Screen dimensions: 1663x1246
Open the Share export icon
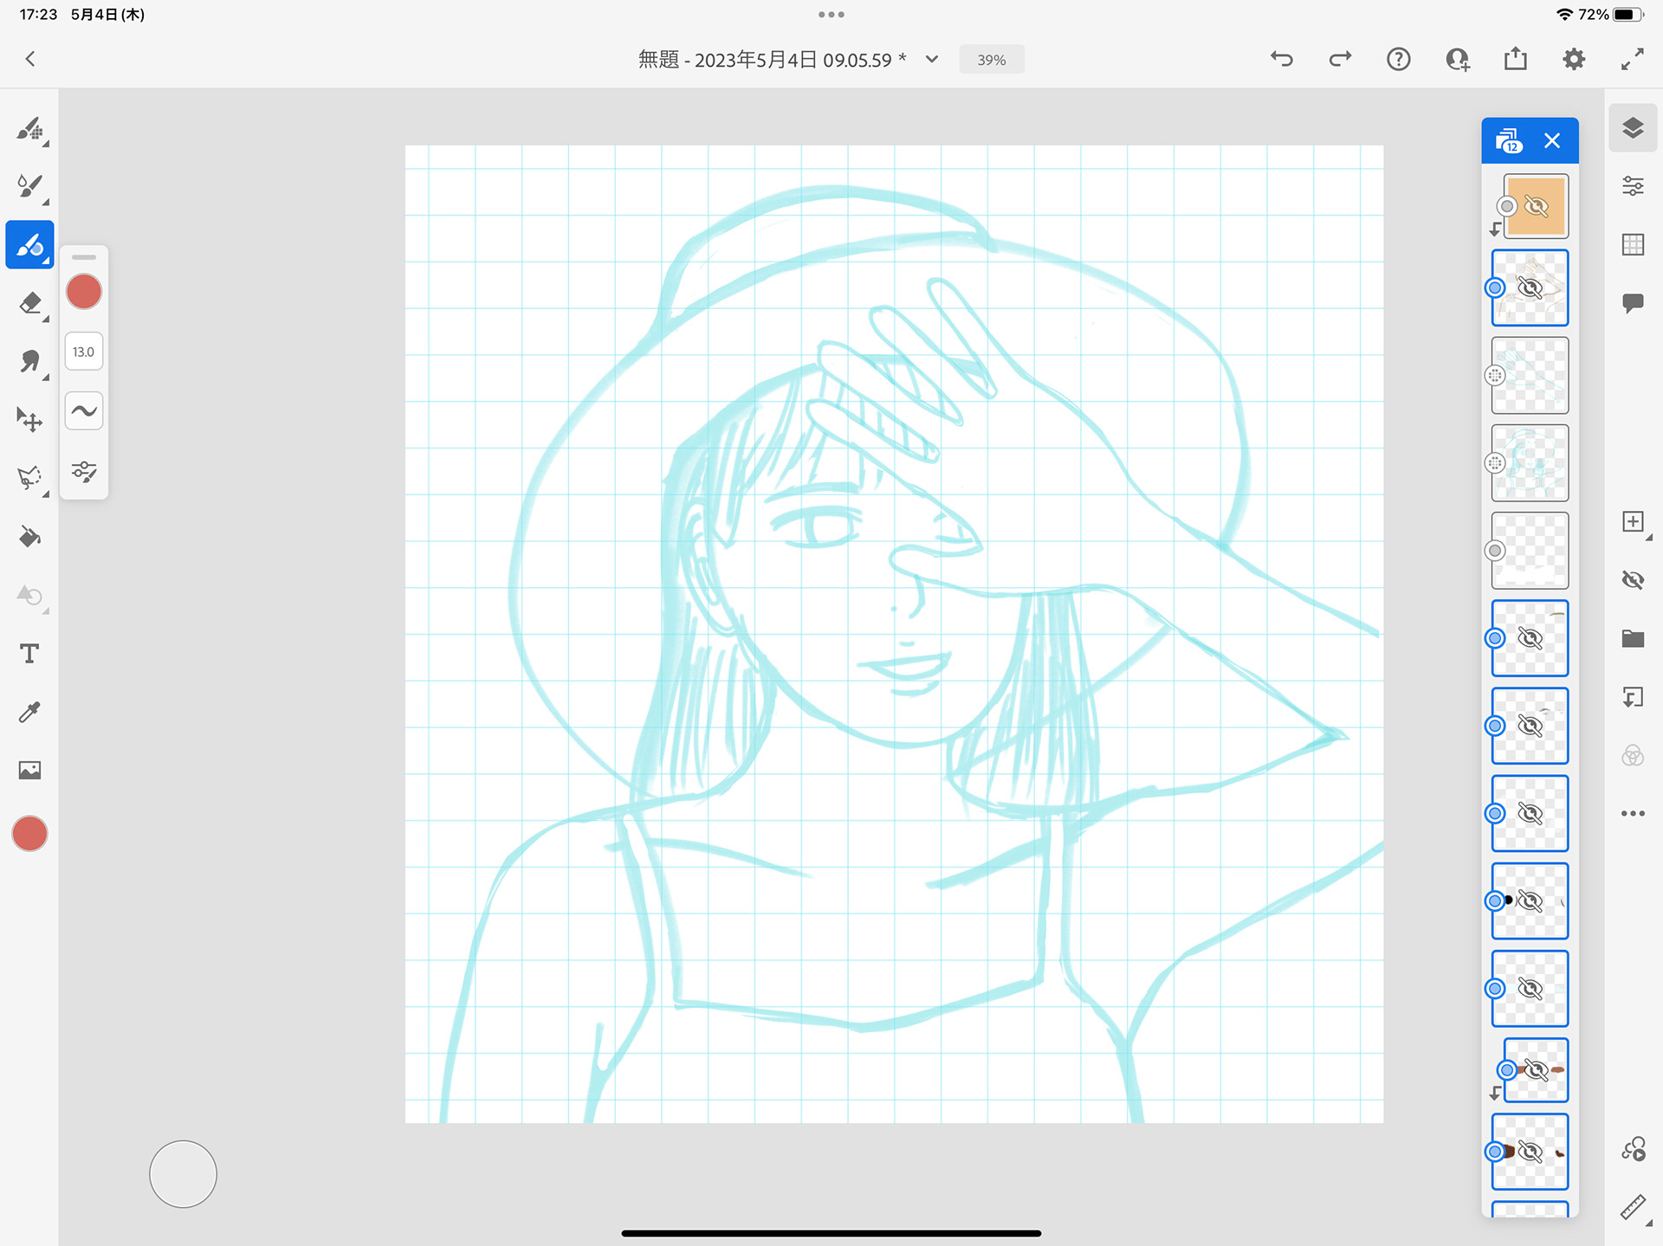tap(1515, 59)
